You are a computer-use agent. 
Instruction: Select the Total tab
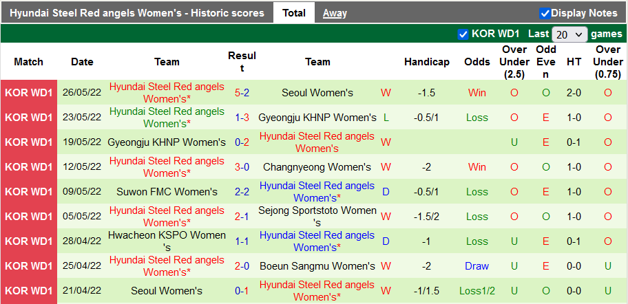pos(294,13)
